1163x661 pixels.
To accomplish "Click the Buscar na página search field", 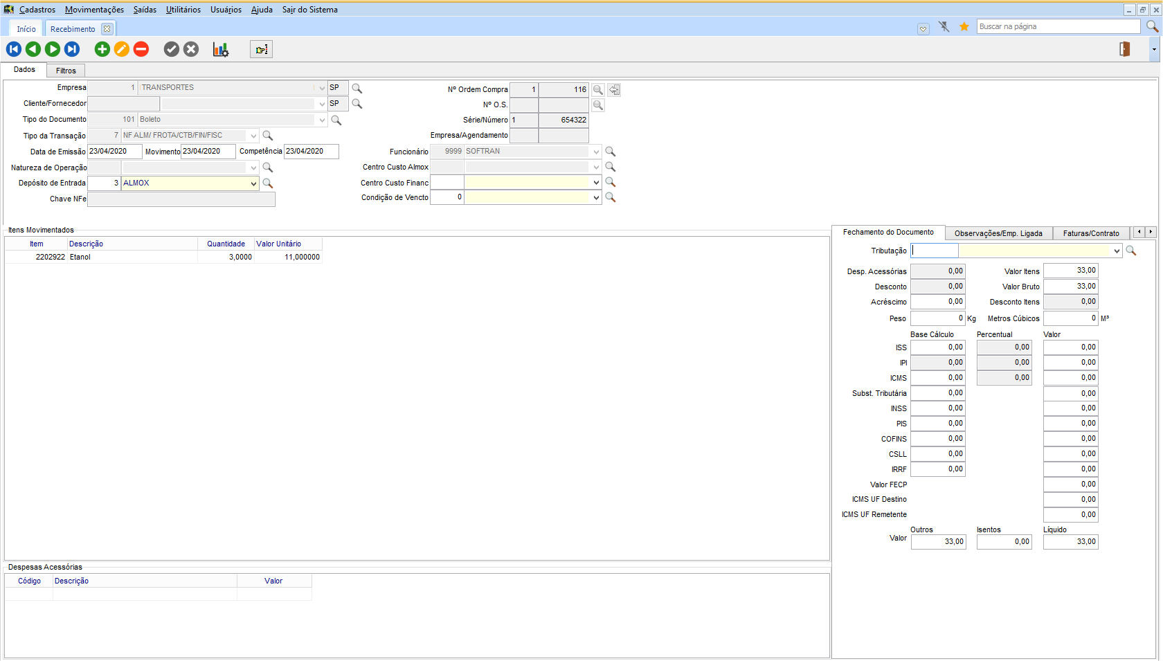I will (x=1058, y=26).
